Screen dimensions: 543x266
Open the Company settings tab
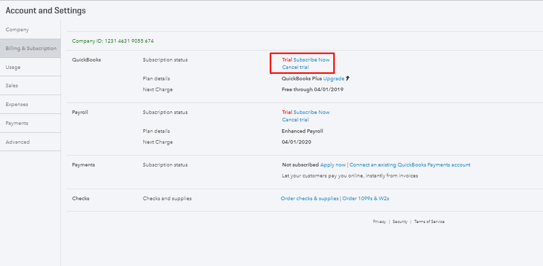point(17,30)
